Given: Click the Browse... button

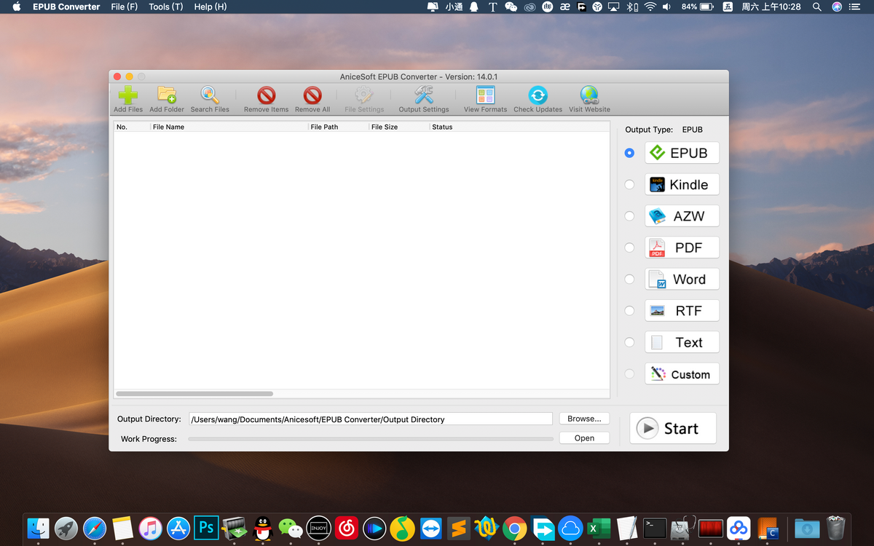Looking at the screenshot, I should pyautogui.click(x=584, y=419).
